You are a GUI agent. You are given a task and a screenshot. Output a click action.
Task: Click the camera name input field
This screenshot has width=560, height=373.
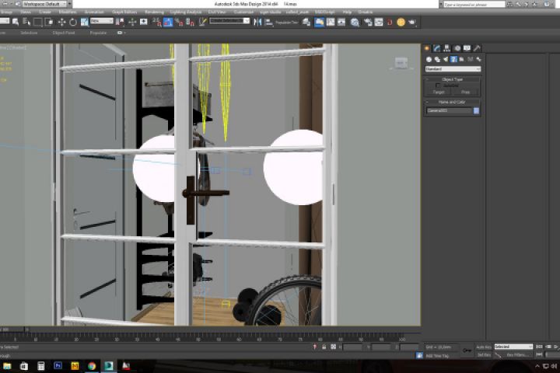[449, 110]
